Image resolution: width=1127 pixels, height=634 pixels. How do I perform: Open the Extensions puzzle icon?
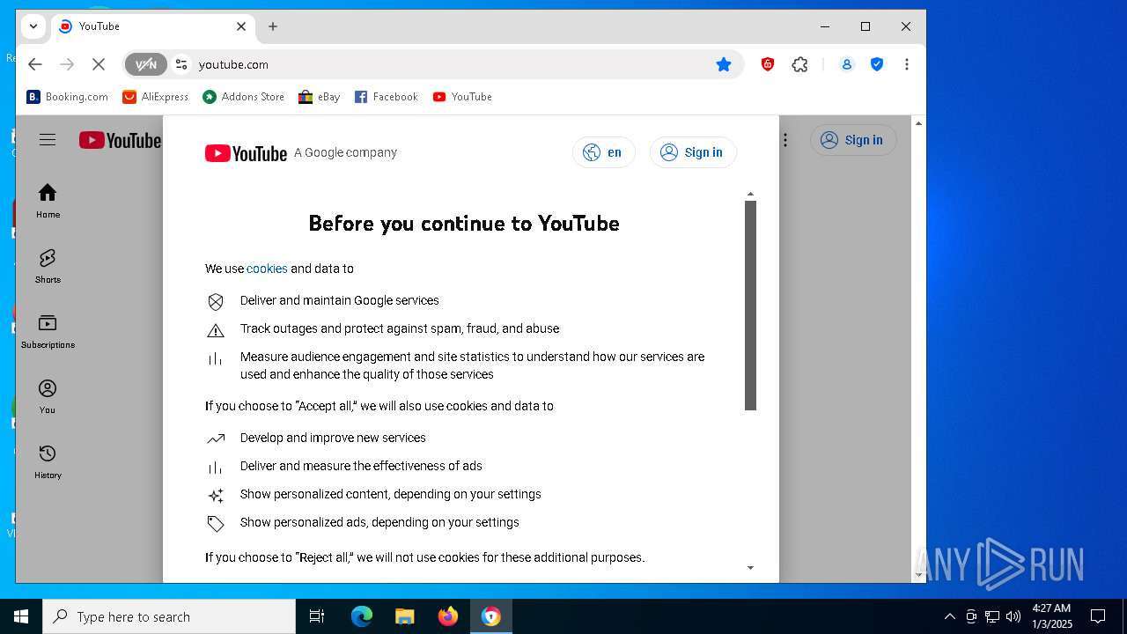click(799, 64)
